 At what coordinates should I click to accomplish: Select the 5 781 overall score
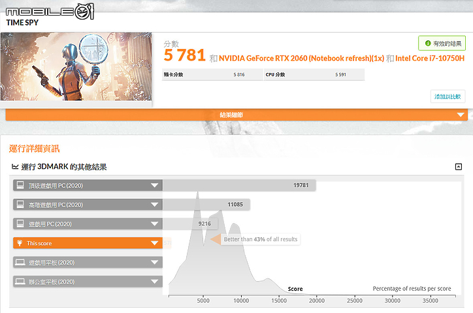pyautogui.click(x=185, y=55)
